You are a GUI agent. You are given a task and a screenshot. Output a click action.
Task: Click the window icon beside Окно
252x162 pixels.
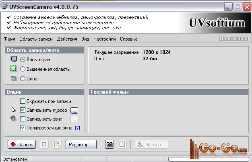[14, 78]
